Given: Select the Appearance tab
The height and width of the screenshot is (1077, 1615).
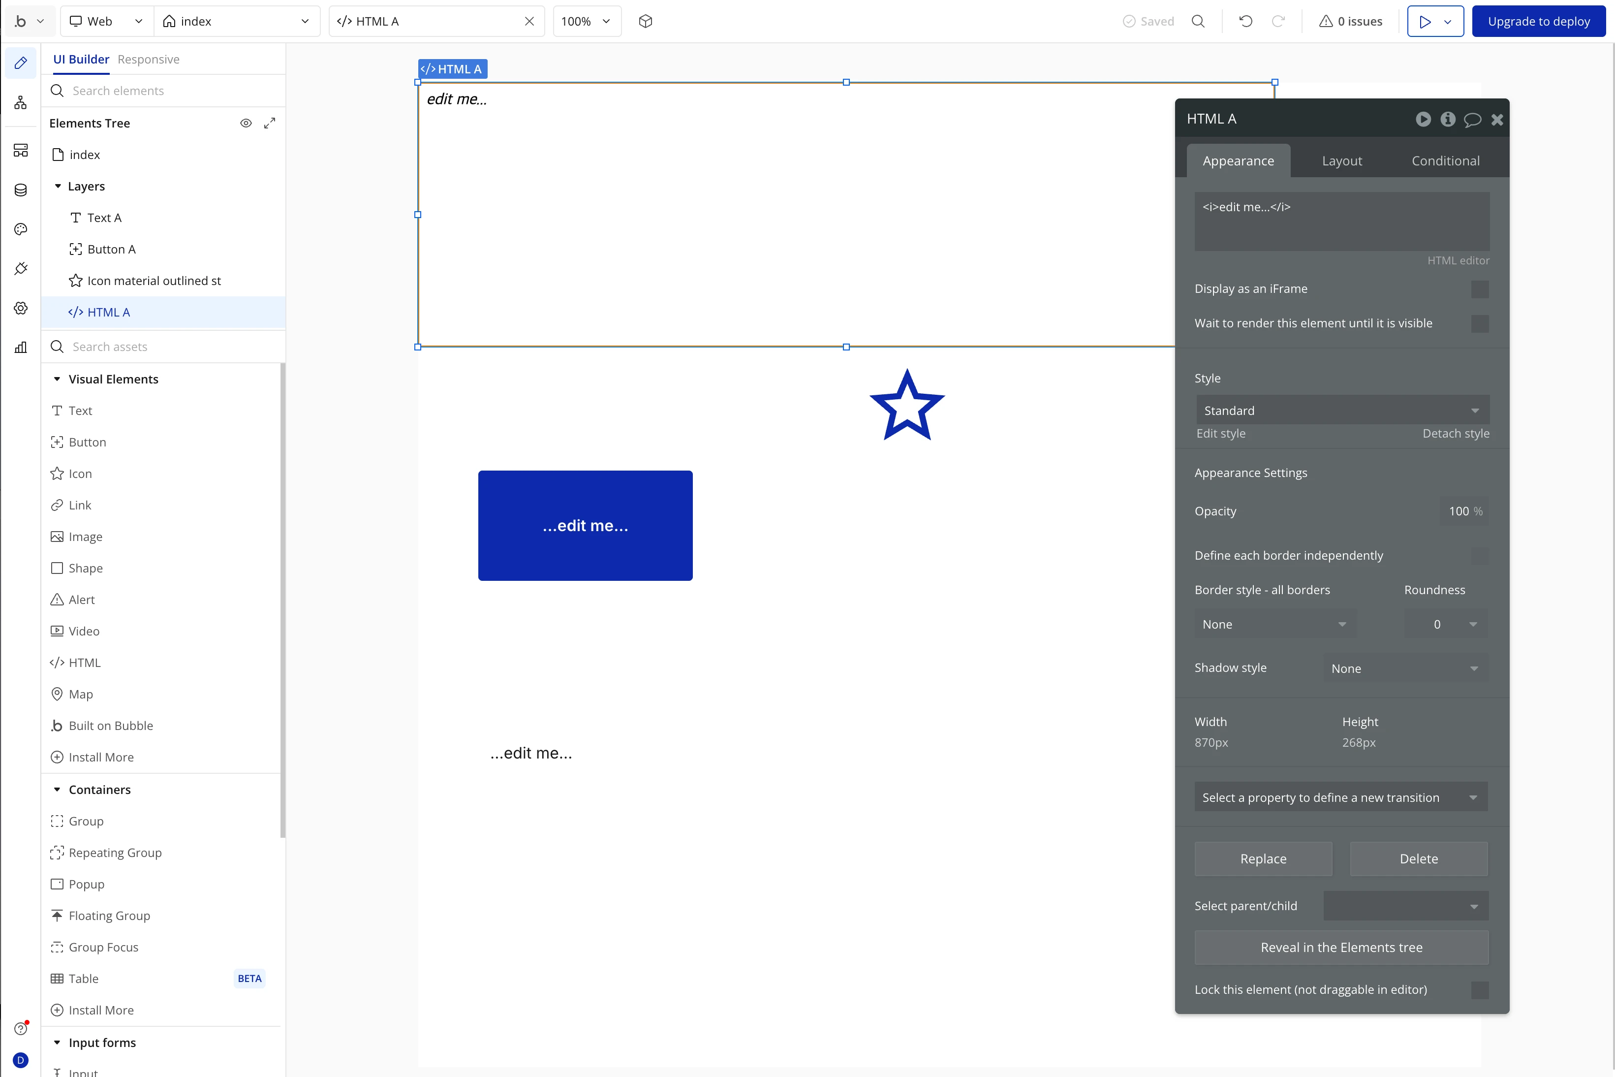Looking at the screenshot, I should click(x=1238, y=161).
